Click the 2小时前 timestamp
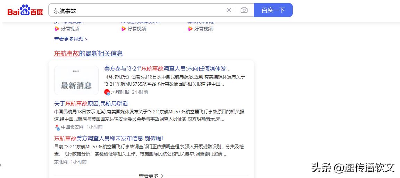 (x=140, y=92)
